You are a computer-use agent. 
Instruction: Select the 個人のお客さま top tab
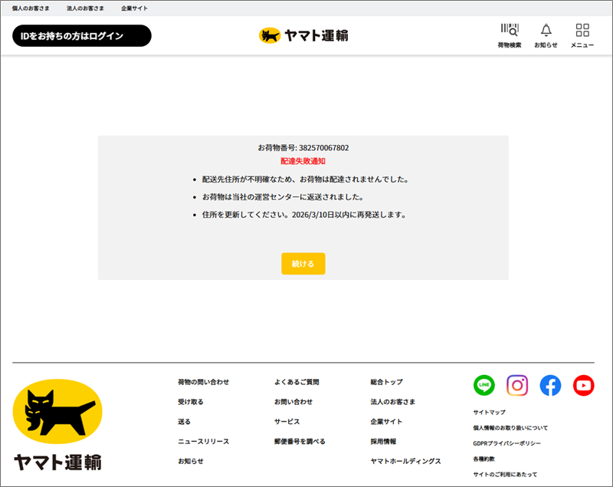pos(31,8)
